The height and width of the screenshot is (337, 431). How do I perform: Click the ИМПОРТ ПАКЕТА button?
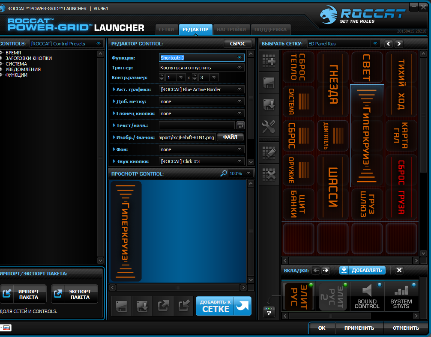(x=23, y=294)
